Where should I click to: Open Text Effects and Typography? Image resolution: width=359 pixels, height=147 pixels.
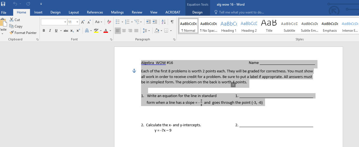pos(87,31)
